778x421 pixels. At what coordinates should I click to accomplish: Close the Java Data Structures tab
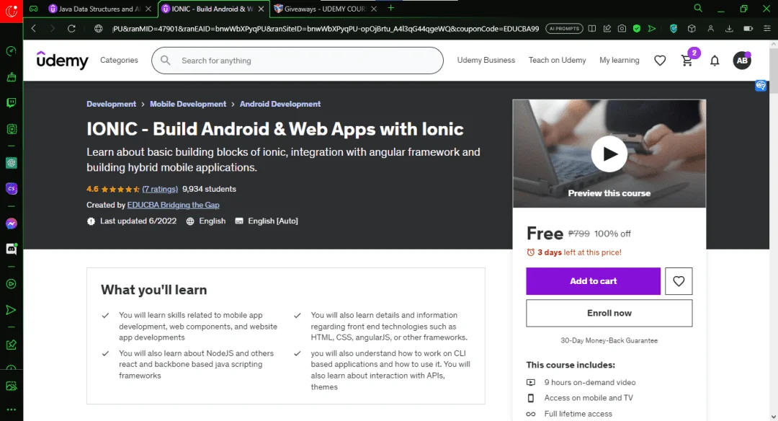pyautogui.click(x=148, y=9)
